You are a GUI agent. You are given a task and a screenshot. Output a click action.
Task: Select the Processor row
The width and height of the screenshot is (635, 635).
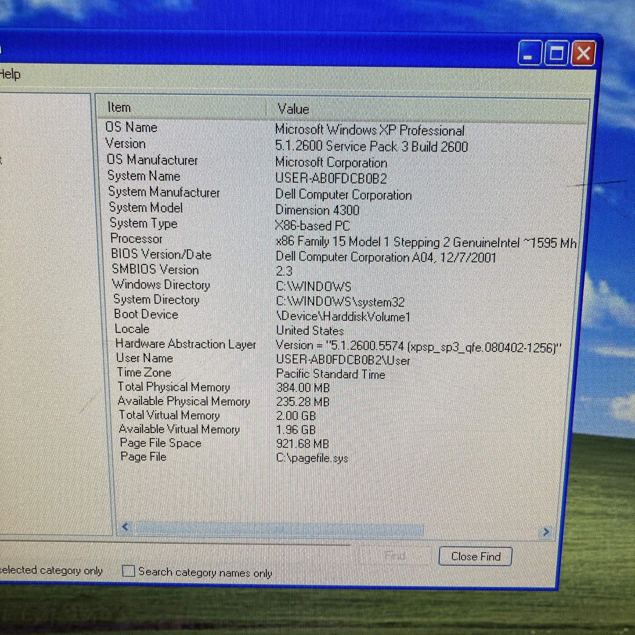pyautogui.click(x=343, y=240)
